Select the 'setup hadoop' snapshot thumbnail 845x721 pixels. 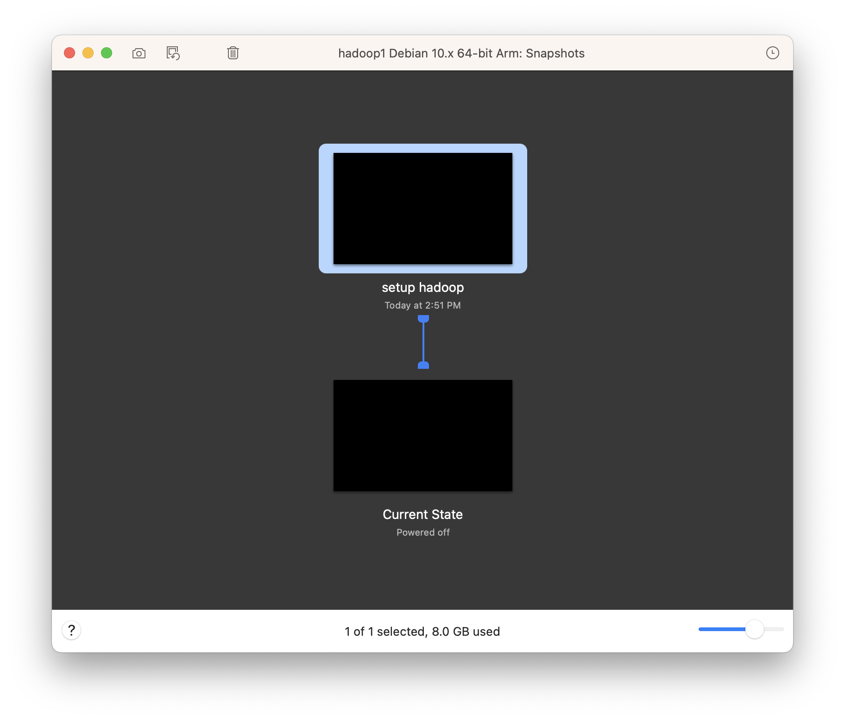click(423, 209)
